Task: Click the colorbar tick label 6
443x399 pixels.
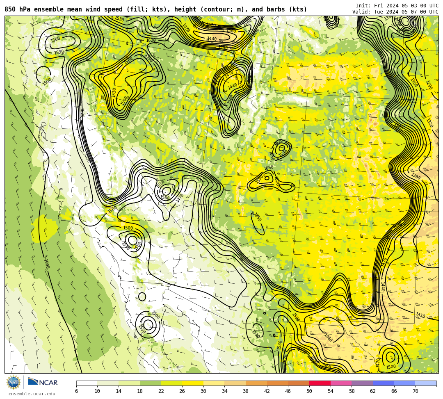Action: 76,391
